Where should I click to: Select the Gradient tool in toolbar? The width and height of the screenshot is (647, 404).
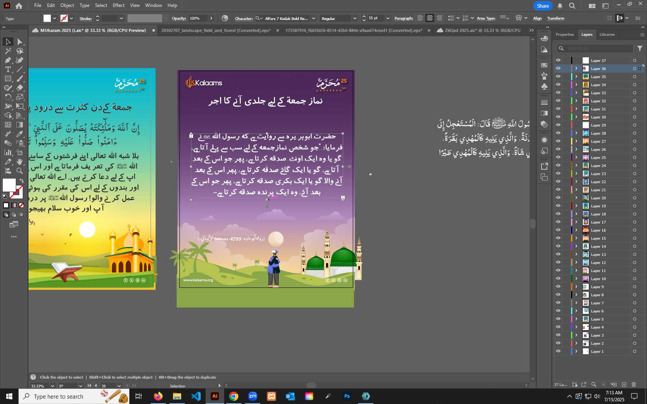point(20,125)
